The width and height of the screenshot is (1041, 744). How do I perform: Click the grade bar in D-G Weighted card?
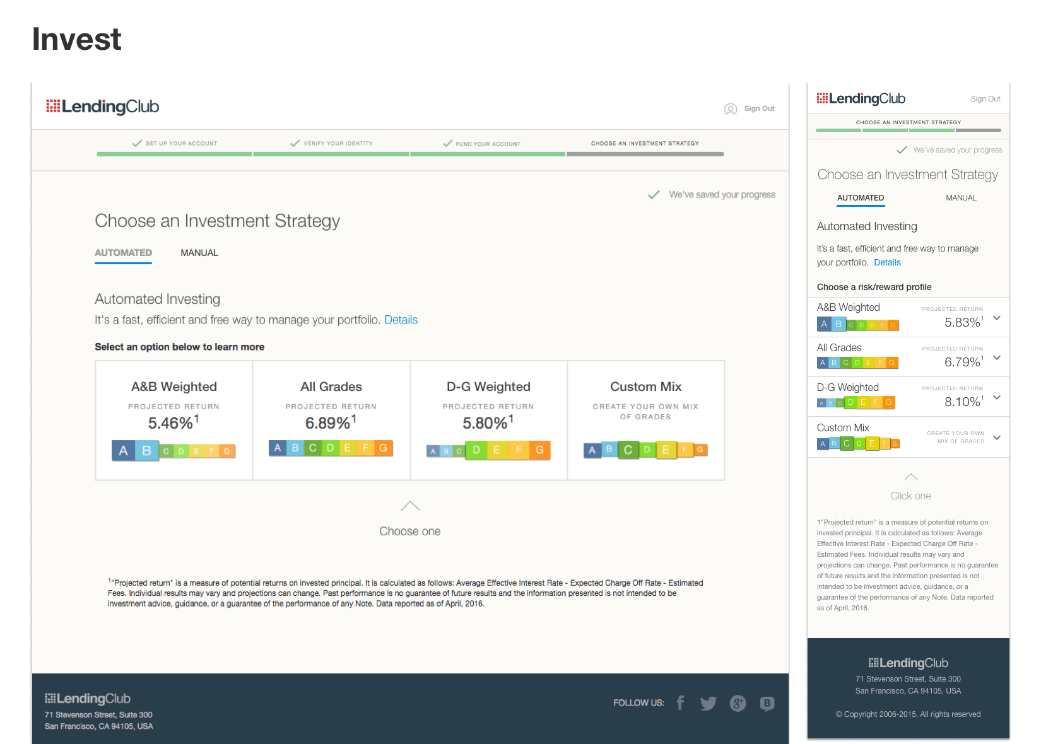(488, 450)
